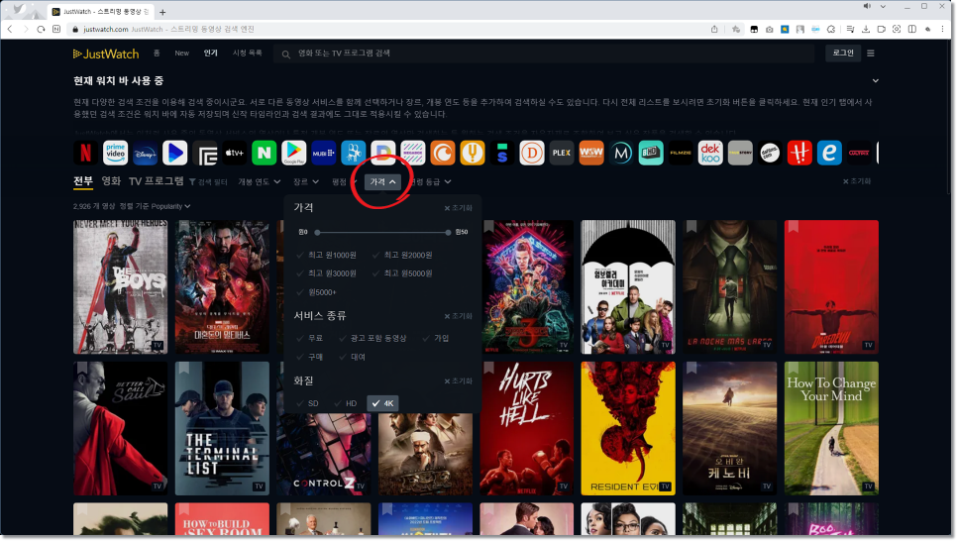Select the dekkoo provider icon
Screen dimensions: 957x541
pyautogui.click(x=710, y=153)
